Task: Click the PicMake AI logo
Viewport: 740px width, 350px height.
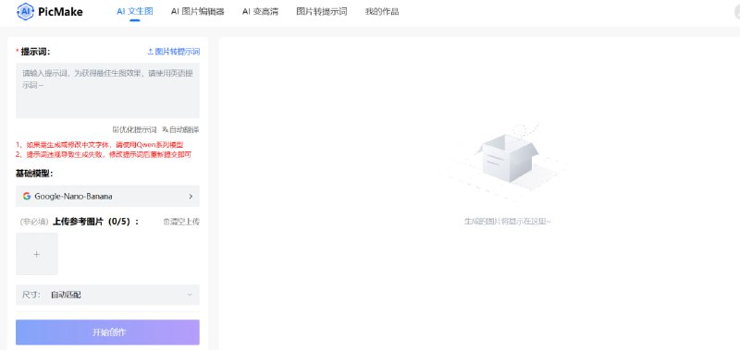Action: [26, 11]
